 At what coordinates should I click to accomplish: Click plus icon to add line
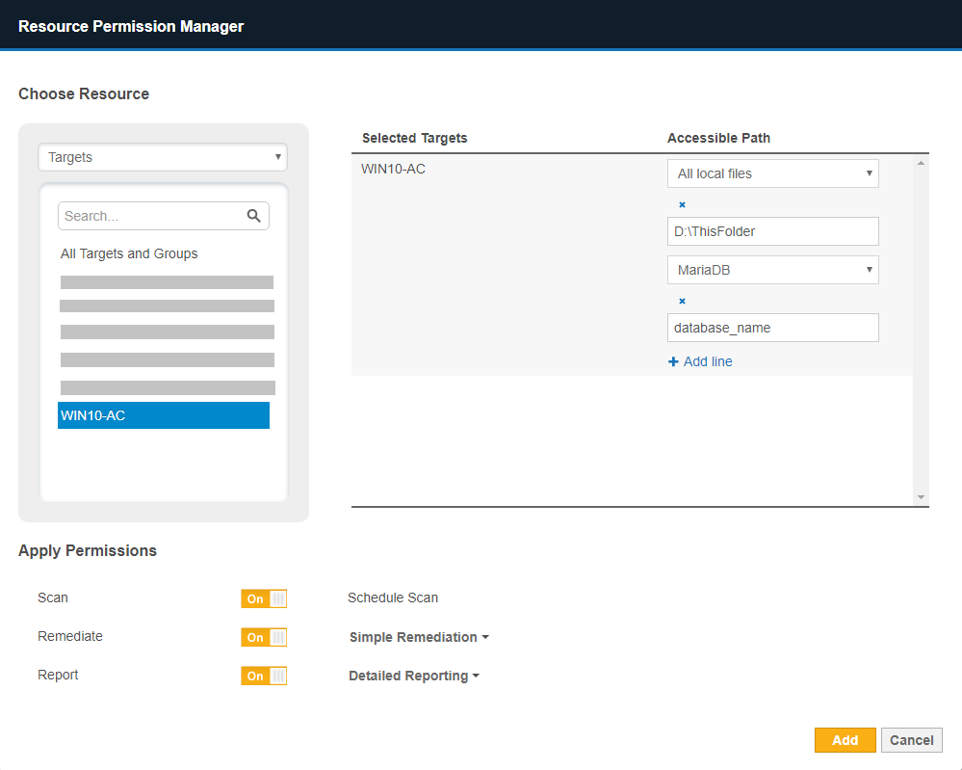[x=673, y=362]
